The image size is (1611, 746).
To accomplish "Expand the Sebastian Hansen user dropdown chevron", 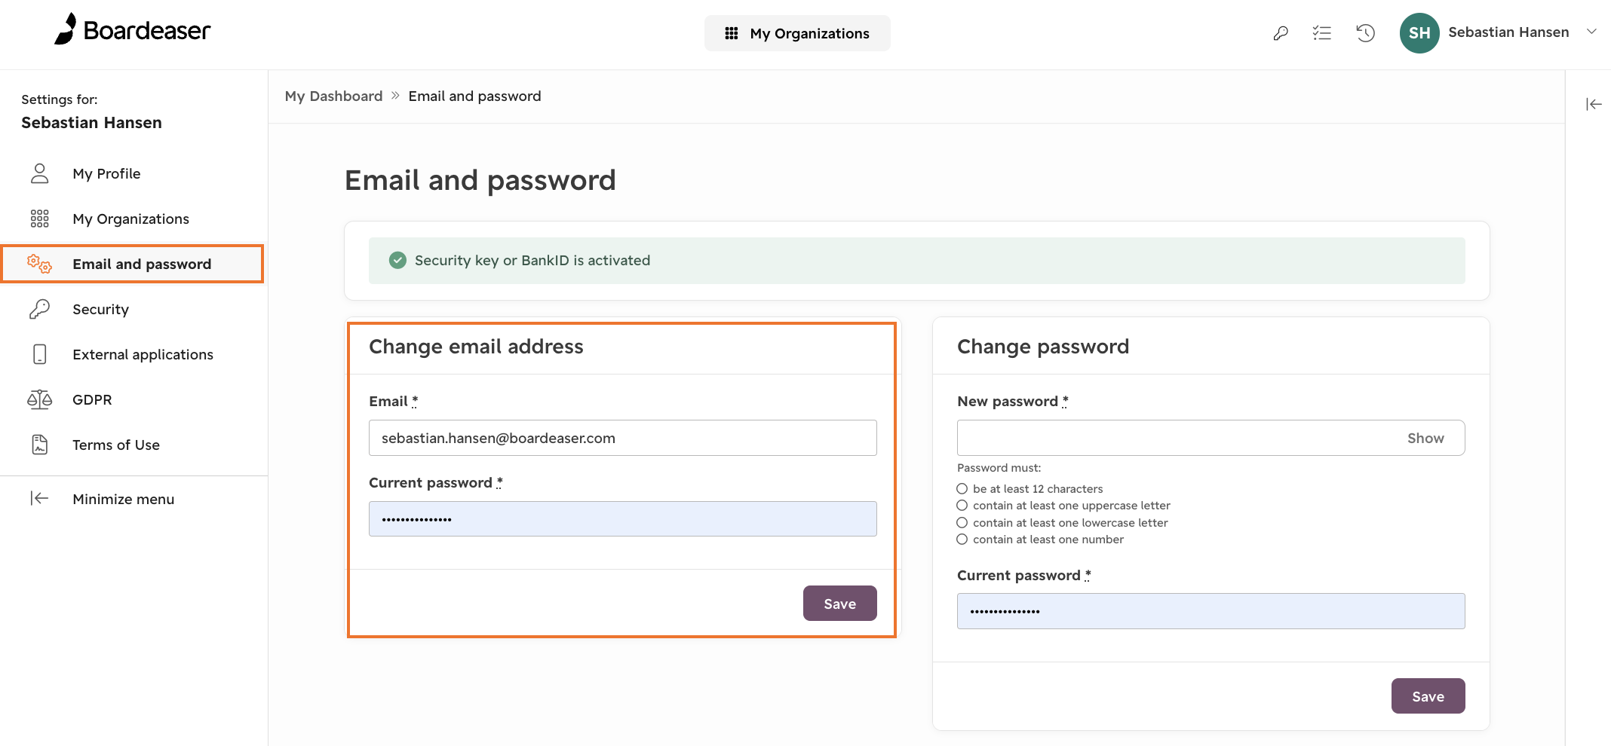I will pyautogui.click(x=1591, y=32).
